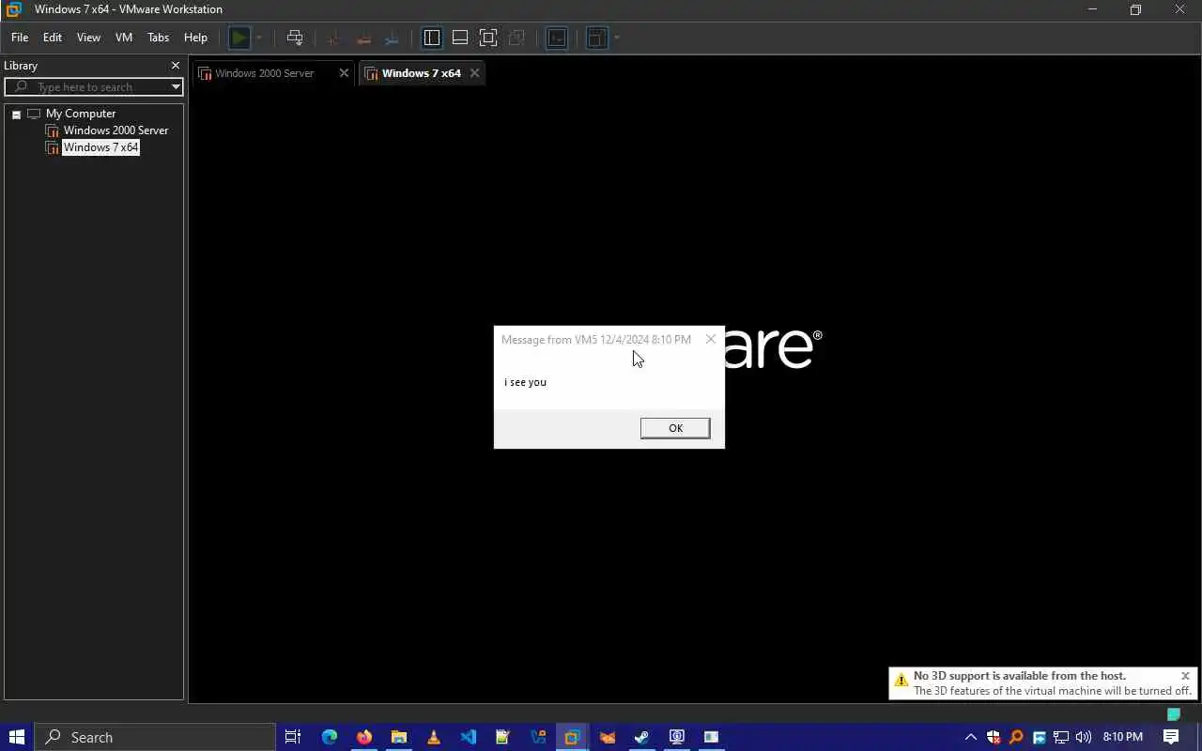Click the VMware Workstation taskbar icon
1202x751 pixels.
572,737
